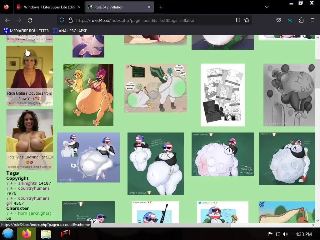Click the Copyright section heading
Viewport: 320px width, 240px height.
(x=17, y=178)
